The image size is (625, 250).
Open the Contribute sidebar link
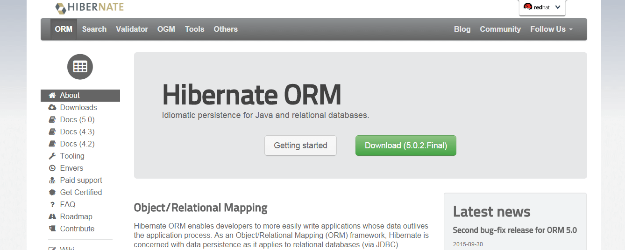click(77, 229)
